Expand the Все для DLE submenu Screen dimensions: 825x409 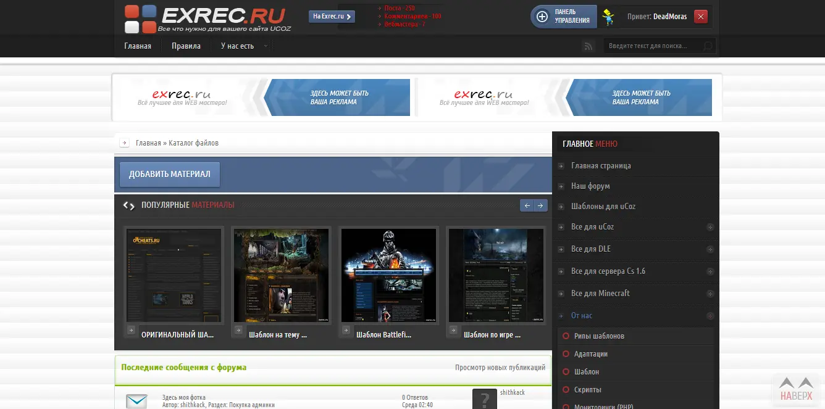(710, 249)
